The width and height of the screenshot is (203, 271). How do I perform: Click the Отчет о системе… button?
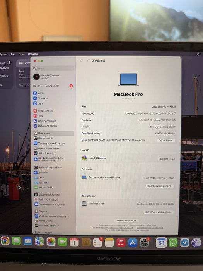click(x=127, y=221)
